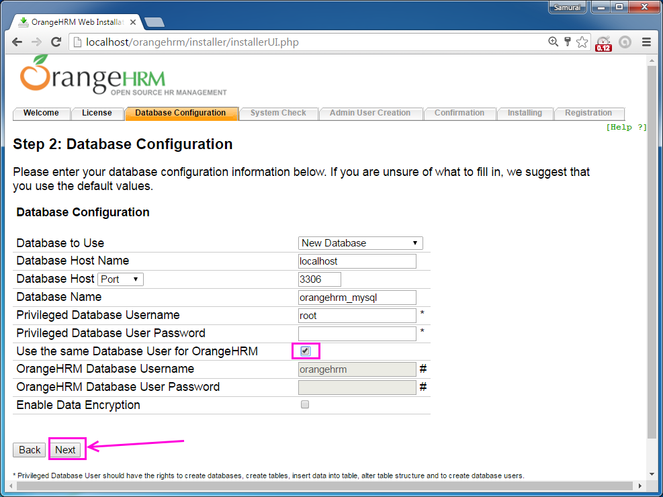The width and height of the screenshot is (663, 497).
Task: Click Privileged Database Username field
Action: 357,316
